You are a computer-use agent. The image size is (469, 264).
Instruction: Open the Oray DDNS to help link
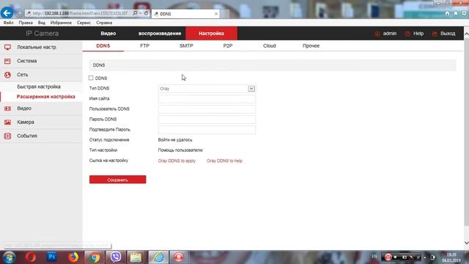coord(225,161)
